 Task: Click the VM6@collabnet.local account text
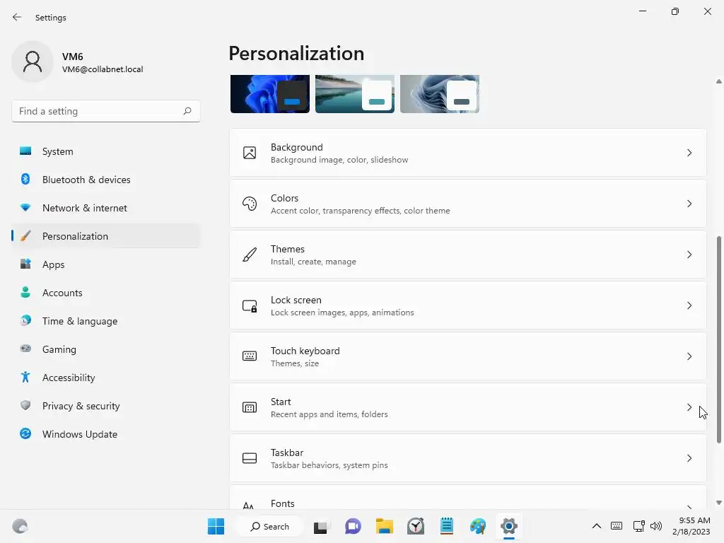coord(103,69)
